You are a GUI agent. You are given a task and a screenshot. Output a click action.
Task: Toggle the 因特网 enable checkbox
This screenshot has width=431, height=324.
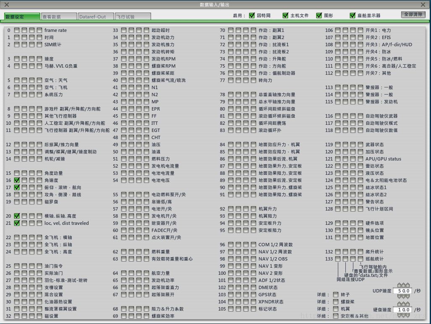click(x=252, y=16)
